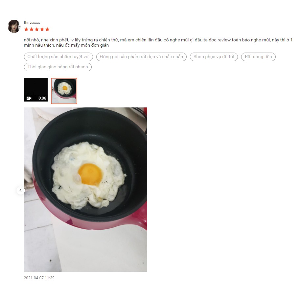
Task: Go to previous media with left chevron
Action: tap(20, 190)
